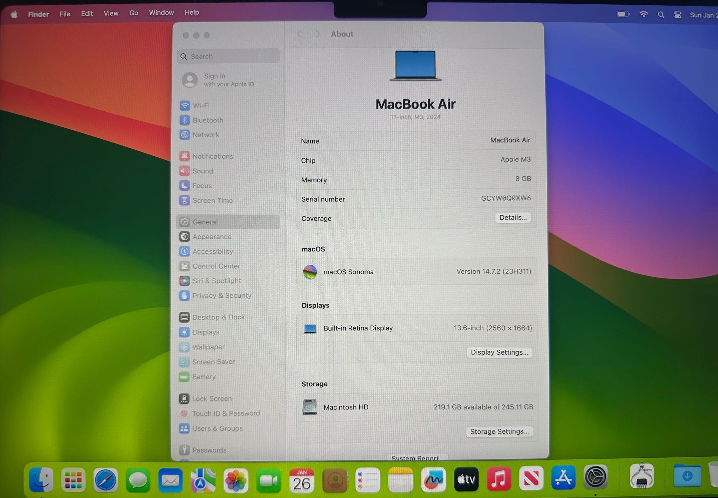Open the File menu
This screenshot has height=498, width=718.
(x=65, y=14)
